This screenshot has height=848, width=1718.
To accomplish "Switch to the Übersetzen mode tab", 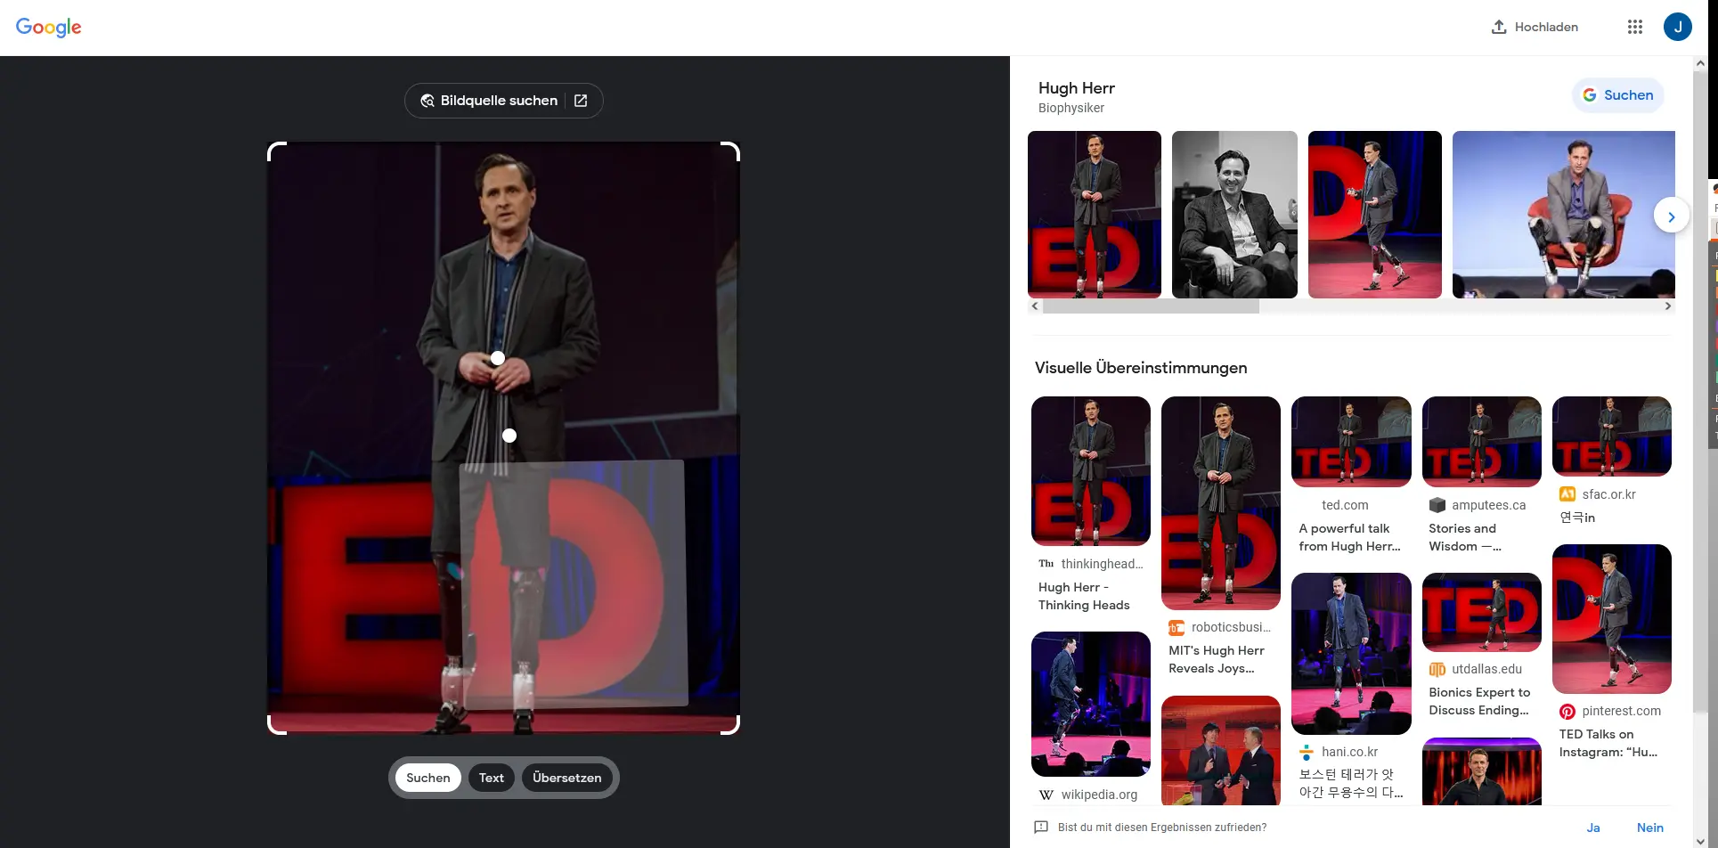I will [566, 778].
